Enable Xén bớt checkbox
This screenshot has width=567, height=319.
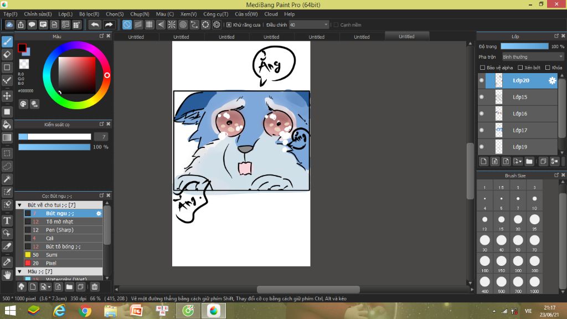click(x=520, y=68)
